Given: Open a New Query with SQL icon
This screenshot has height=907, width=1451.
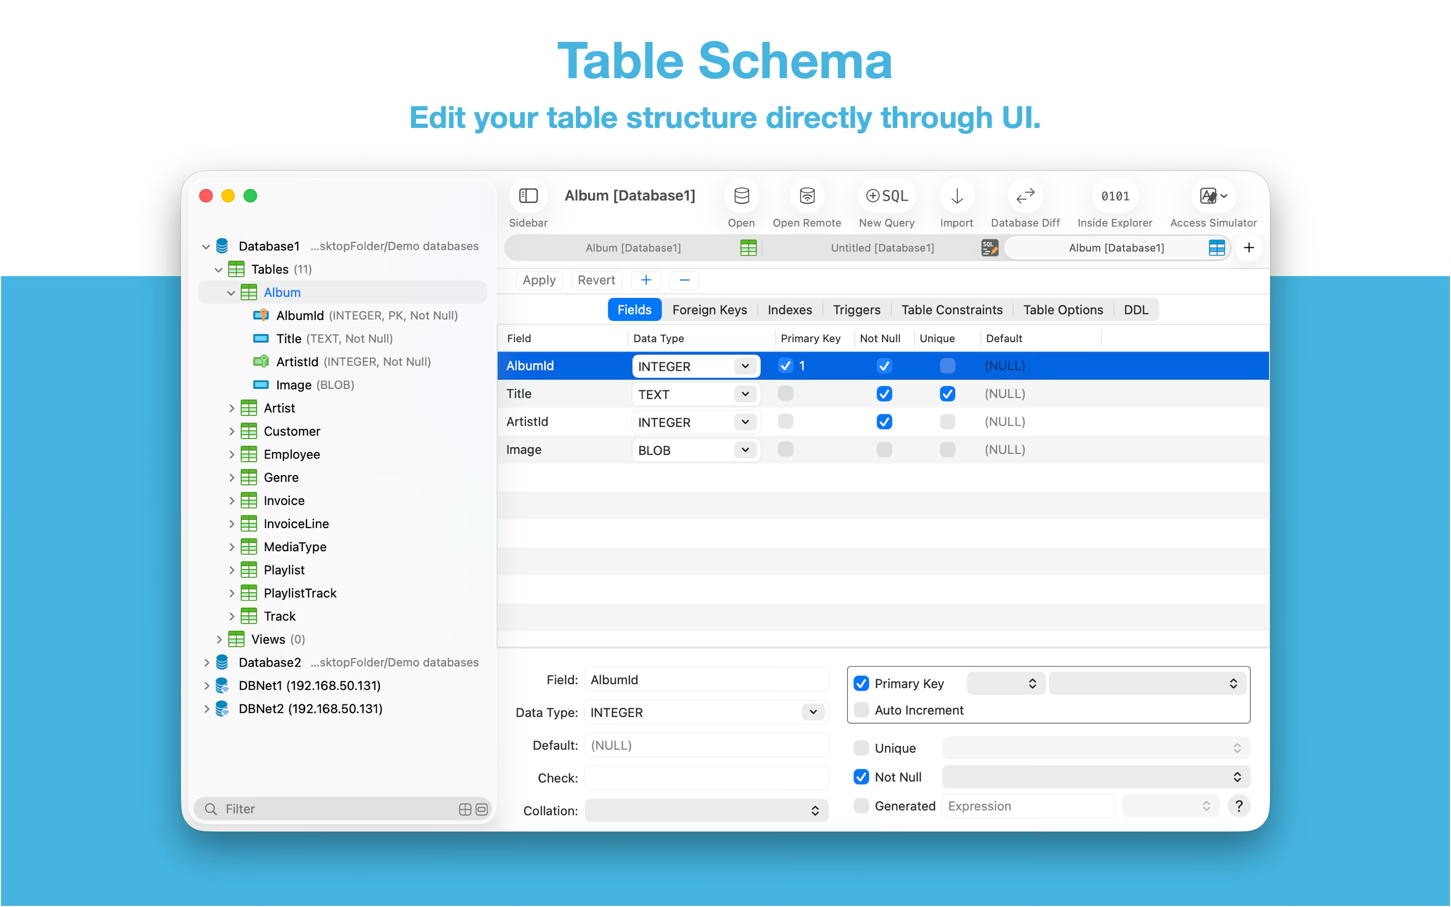Looking at the screenshot, I should coord(887,196).
